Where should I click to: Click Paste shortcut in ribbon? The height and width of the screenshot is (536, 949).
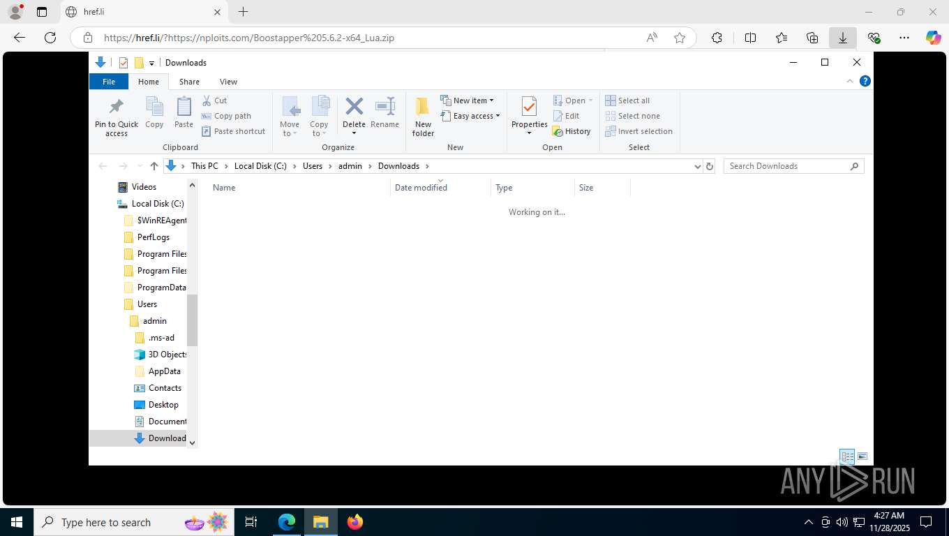(234, 131)
